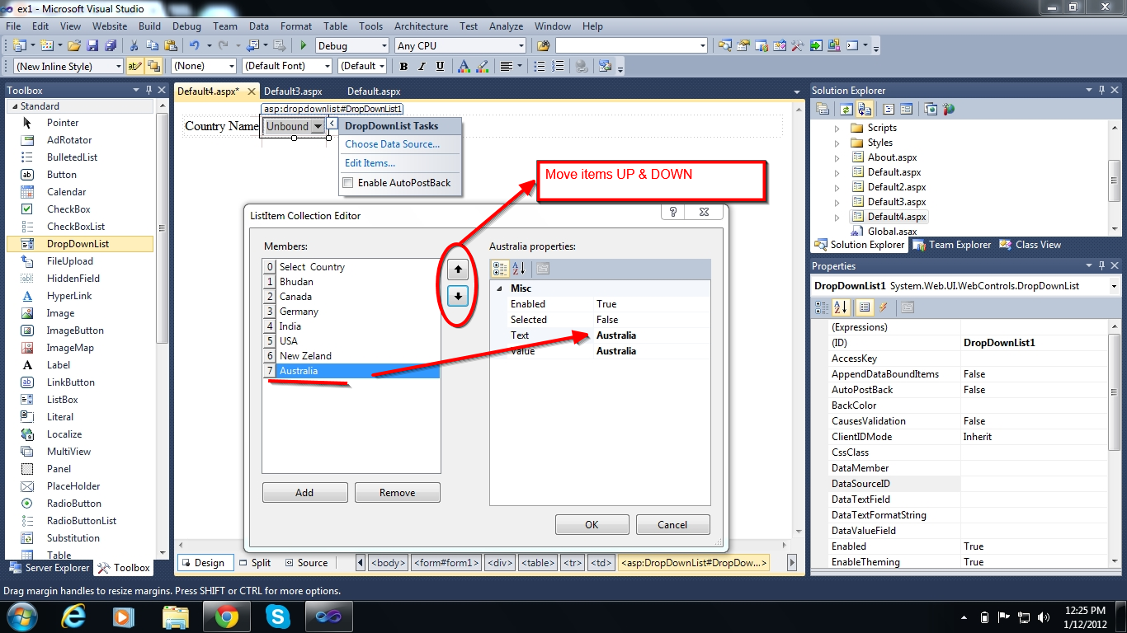
Task: Confirm the dialog with OK
Action: point(592,525)
